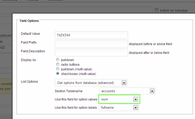
Task: Click the Section Tablename dropdown arrow
Action: point(152,91)
